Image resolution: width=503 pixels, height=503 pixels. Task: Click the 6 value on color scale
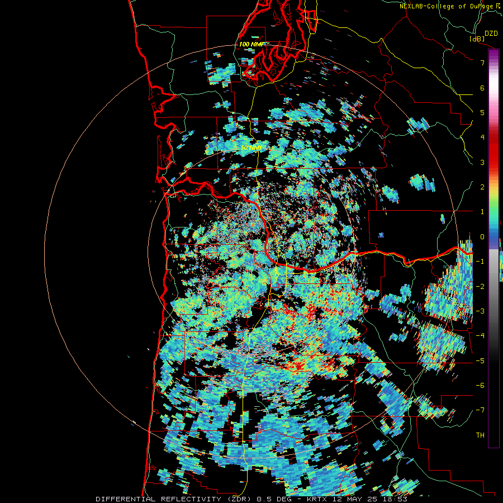(x=482, y=88)
